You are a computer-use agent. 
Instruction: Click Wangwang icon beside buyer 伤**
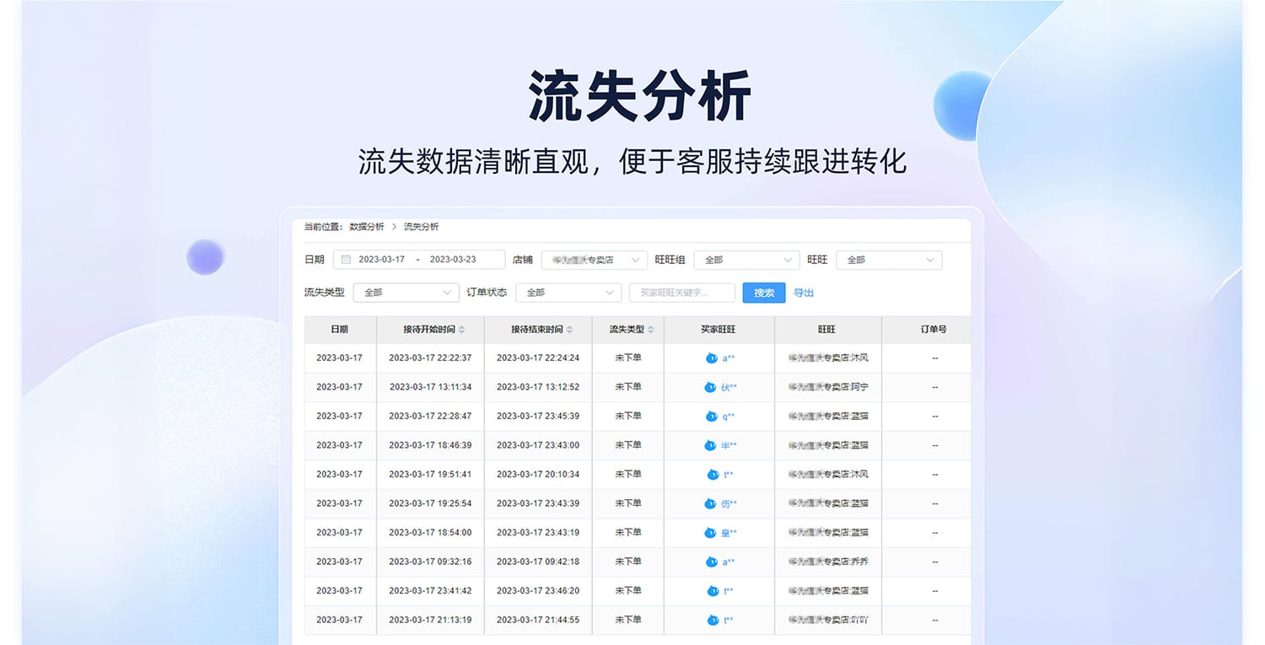(x=710, y=503)
